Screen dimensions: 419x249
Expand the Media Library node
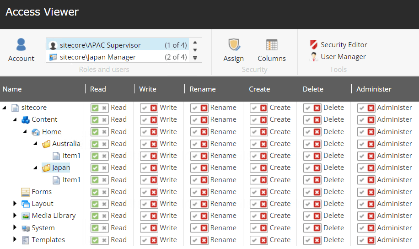pyautogui.click(x=15, y=215)
